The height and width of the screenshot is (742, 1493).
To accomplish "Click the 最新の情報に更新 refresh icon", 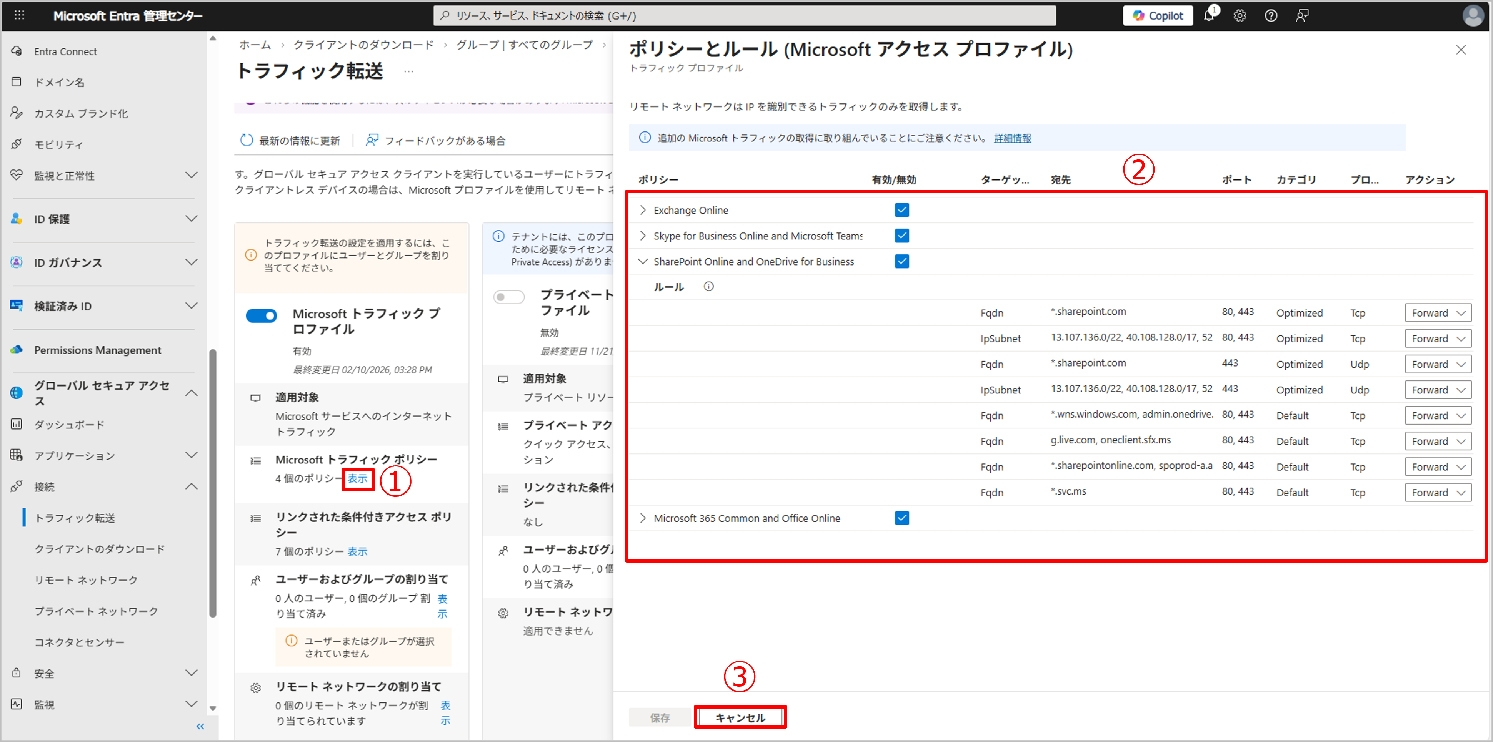I will click(246, 140).
